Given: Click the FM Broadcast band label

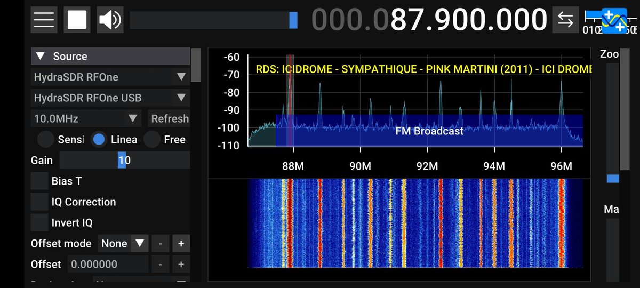Looking at the screenshot, I should pyautogui.click(x=429, y=131).
